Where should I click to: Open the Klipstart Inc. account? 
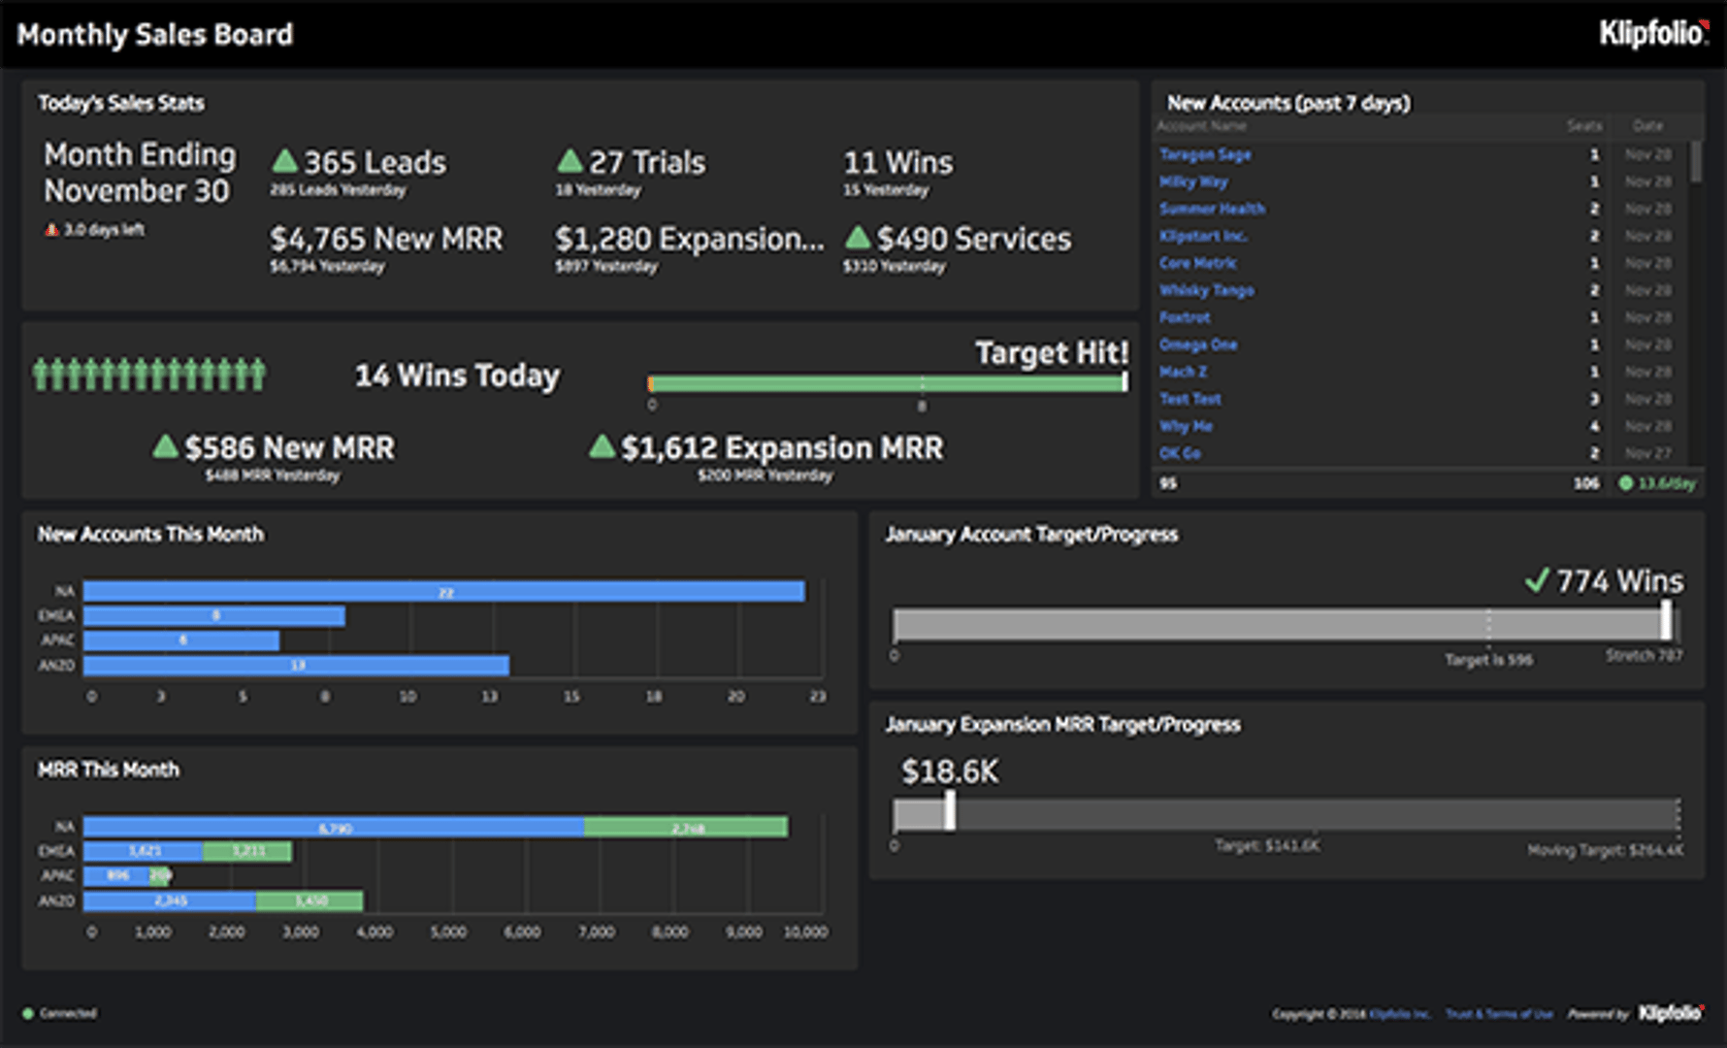[x=1203, y=236]
